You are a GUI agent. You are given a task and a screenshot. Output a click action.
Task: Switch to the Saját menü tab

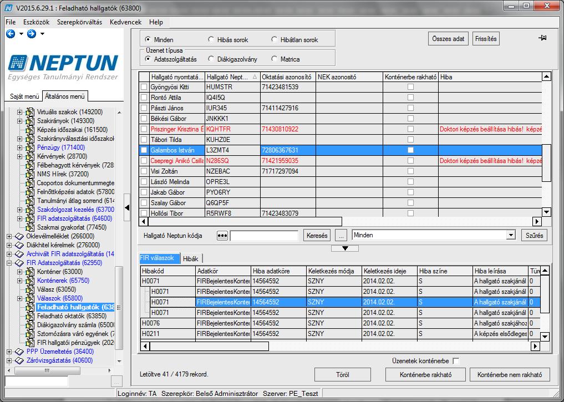pos(24,96)
